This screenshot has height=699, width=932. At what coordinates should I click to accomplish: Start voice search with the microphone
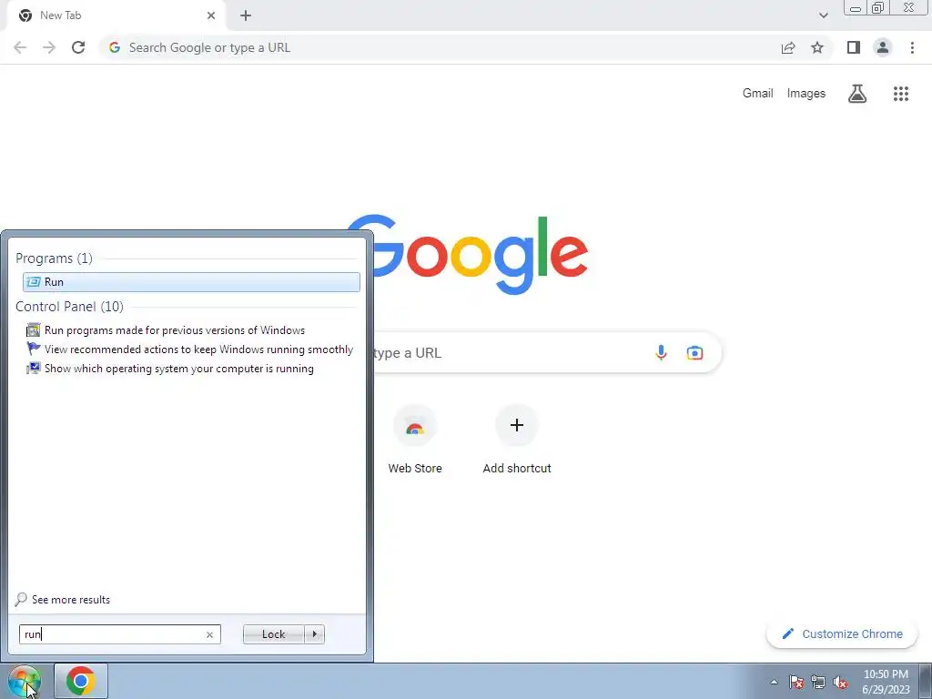pyautogui.click(x=661, y=352)
